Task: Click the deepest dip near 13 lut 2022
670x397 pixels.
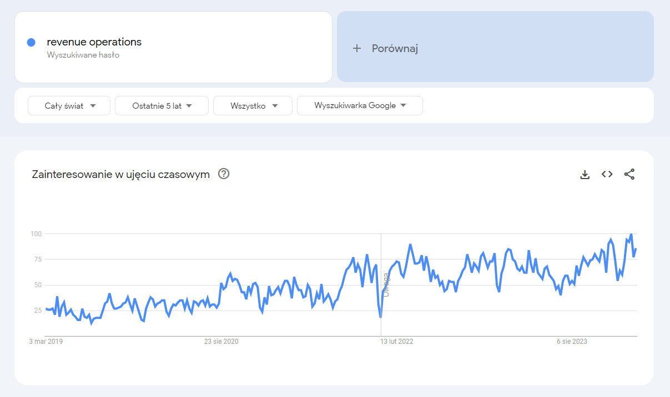Action: (x=380, y=317)
